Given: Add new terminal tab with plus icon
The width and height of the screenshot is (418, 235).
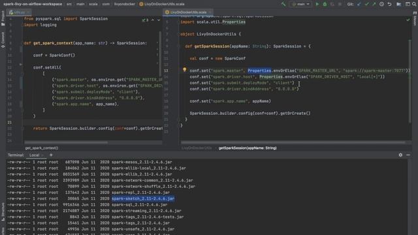Looking at the screenshot, I should pos(51,155).
